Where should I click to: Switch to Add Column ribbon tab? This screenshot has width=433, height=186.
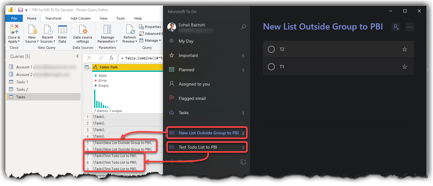point(81,18)
